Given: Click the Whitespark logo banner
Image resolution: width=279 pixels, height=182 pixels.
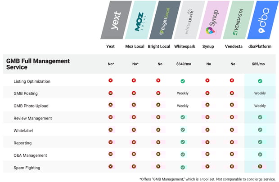Looking at the screenshot, I should pyautogui.click(x=189, y=20).
